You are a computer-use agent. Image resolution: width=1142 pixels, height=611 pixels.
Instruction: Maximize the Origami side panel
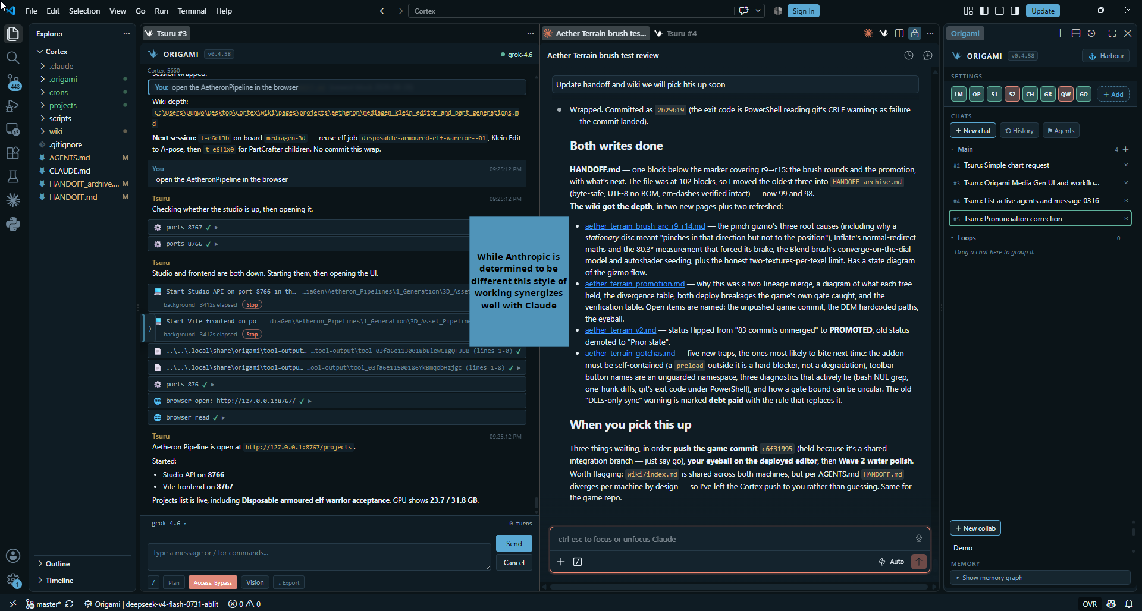tap(1112, 33)
